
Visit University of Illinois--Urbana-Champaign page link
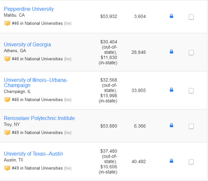36,80
